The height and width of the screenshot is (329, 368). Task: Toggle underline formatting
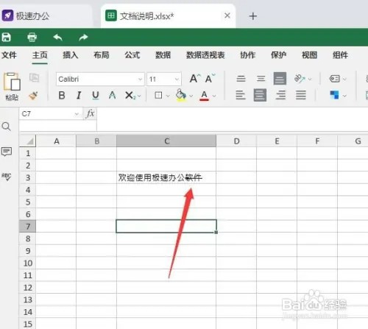pos(96,96)
